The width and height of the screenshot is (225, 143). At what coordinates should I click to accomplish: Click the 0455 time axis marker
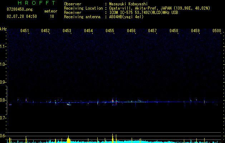[110, 31]
